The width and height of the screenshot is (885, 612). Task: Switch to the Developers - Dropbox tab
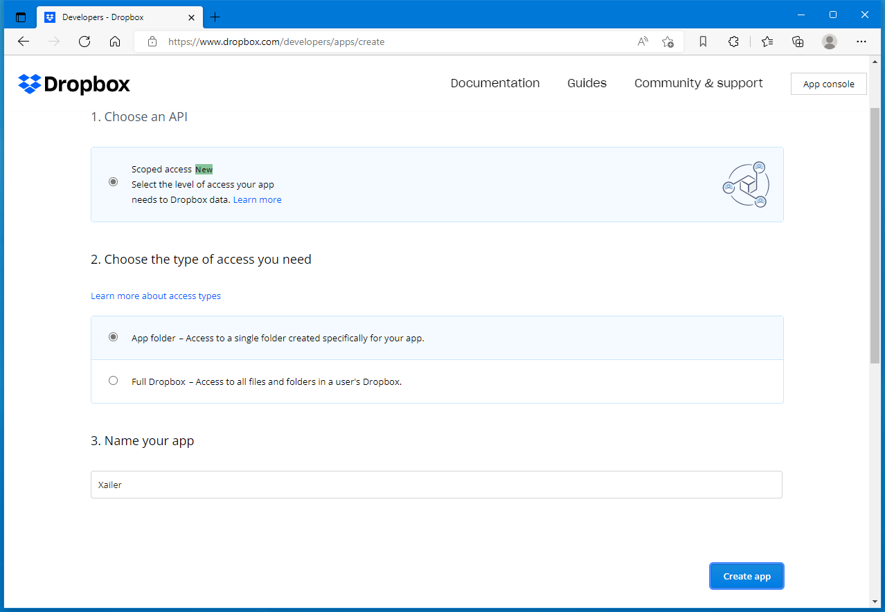120,17
